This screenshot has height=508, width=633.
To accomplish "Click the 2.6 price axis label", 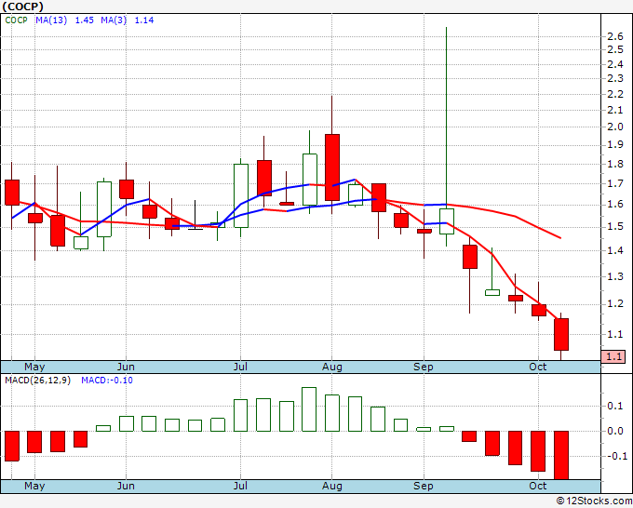I will click(614, 36).
